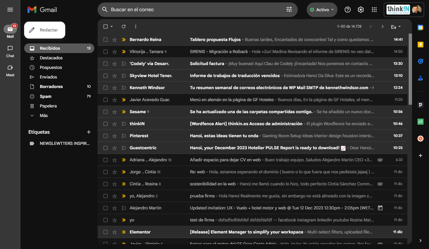
Task: Open Meet in the left rail
Action: coord(10,71)
